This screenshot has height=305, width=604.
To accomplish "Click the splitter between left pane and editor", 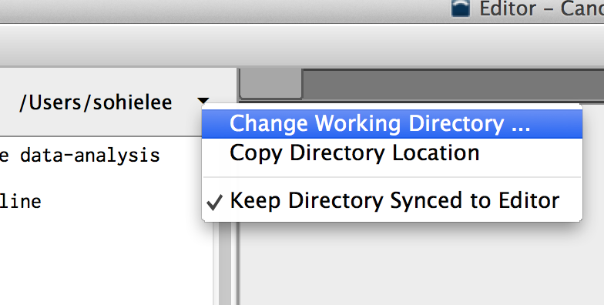I will tap(236, 263).
